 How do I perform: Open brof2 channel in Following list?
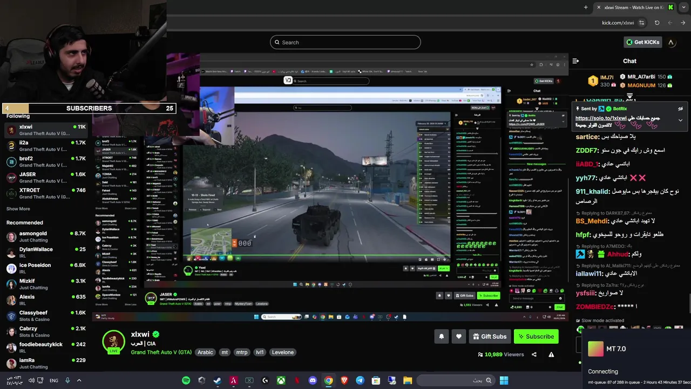tap(46, 162)
